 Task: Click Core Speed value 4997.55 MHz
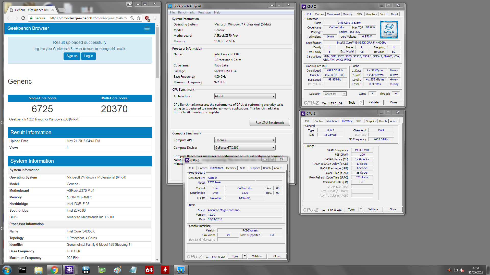[335, 71]
